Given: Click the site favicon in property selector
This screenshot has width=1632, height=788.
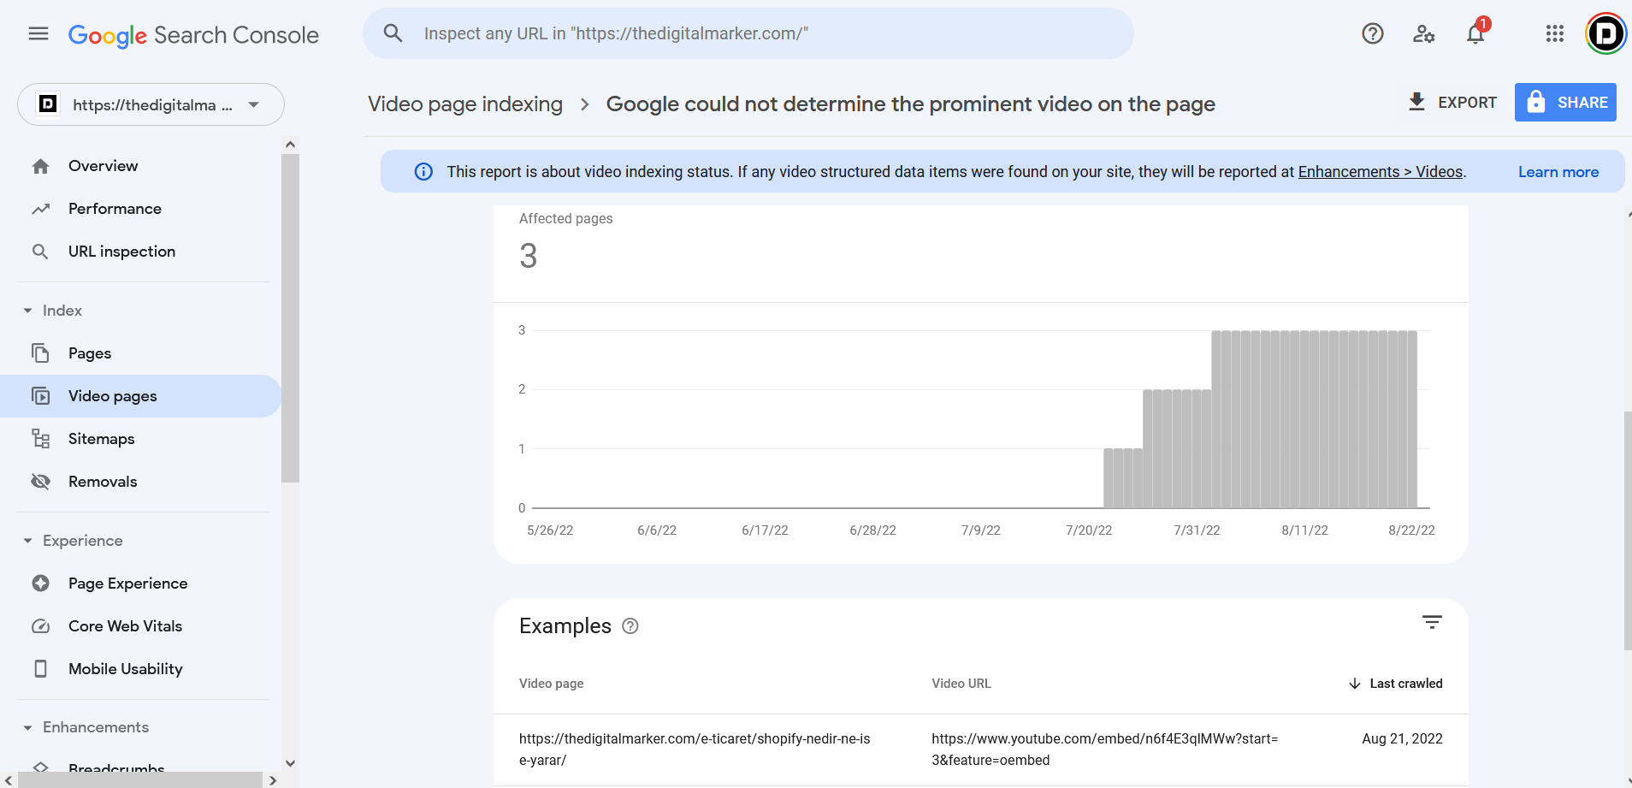Looking at the screenshot, I should [x=48, y=104].
